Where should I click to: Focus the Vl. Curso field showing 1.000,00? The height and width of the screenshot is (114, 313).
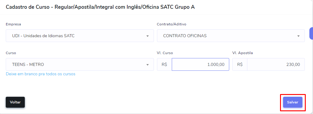click(201, 64)
